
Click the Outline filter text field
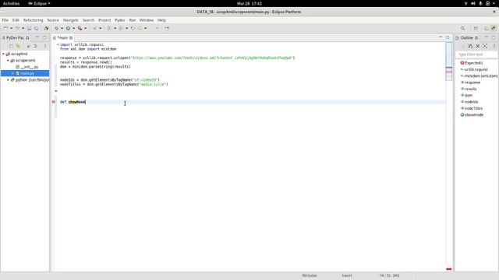tap(476, 54)
